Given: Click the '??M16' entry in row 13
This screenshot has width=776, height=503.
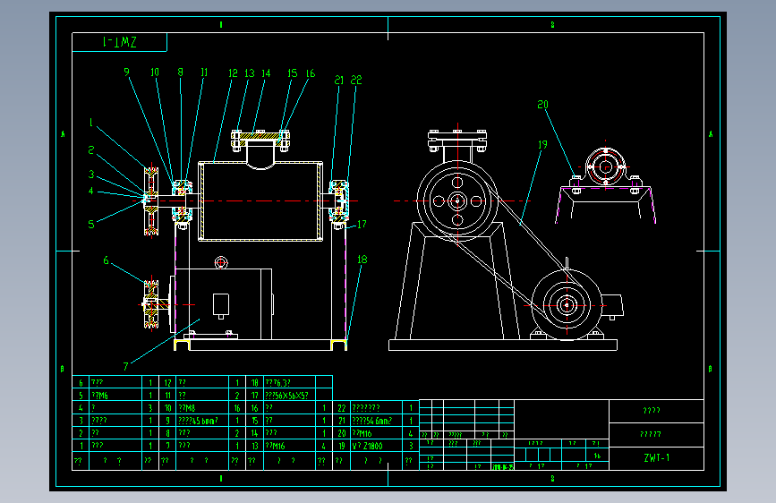Looking at the screenshot, I should [x=275, y=446].
